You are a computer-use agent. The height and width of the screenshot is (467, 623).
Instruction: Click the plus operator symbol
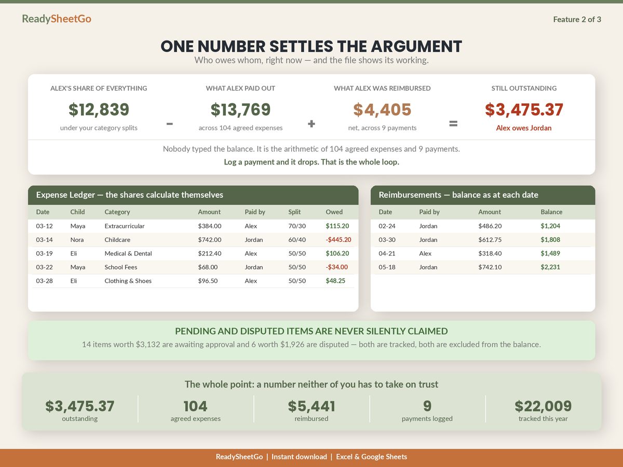click(x=311, y=124)
